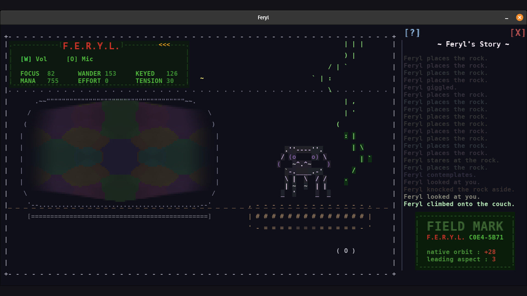Click the yellow tilde floating particle
The width and height of the screenshot is (527, 296).
click(x=202, y=78)
